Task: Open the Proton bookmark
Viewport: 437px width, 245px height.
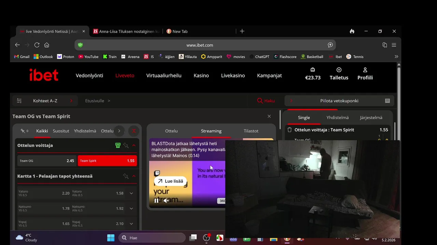Action: (x=66, y=57)
